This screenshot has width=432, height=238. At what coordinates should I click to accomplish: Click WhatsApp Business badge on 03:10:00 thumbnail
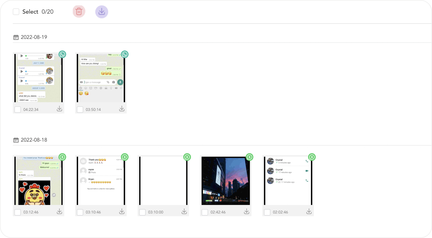[x=187, y=157]
